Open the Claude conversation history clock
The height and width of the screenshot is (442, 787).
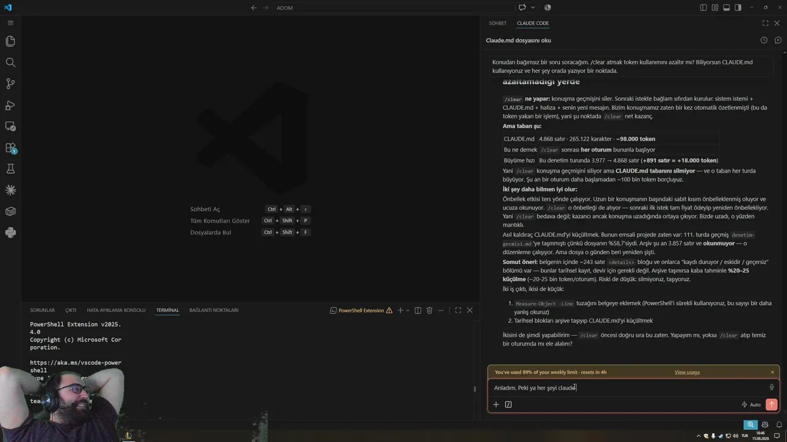[x=764, y=40]
